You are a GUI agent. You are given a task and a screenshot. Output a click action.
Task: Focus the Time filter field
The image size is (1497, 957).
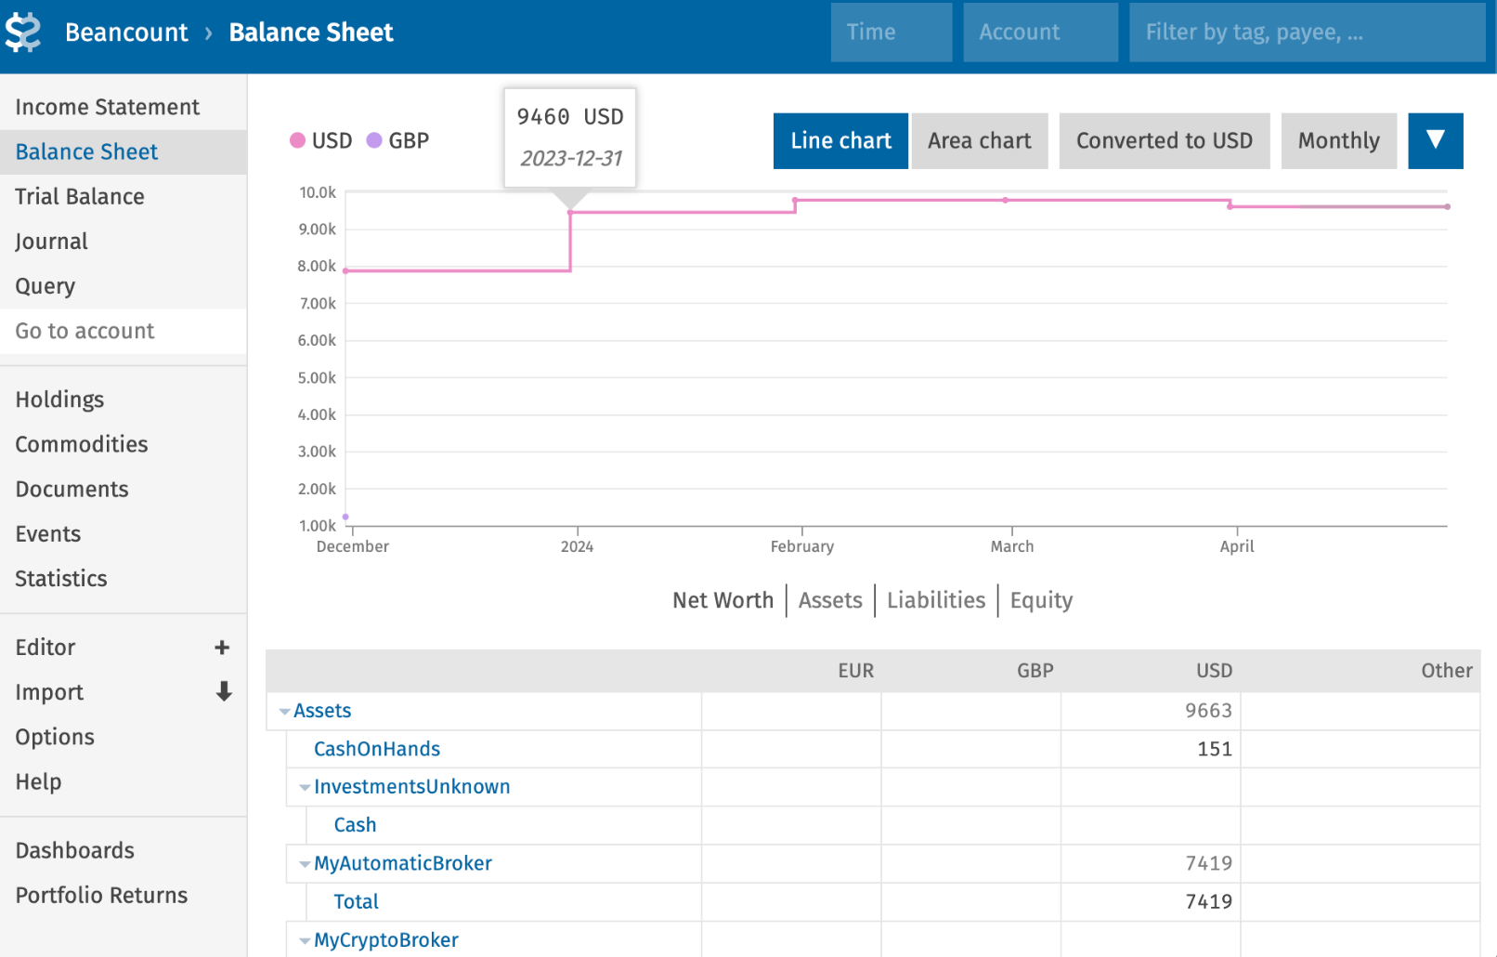click(892, 33)
